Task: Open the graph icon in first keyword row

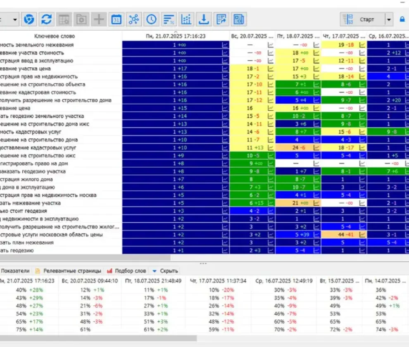Action: (225, 45)
